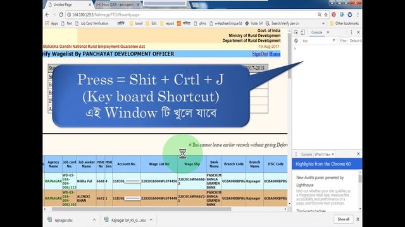Click the horizontal scrollbar of the table
The image size is (405, 227).
pos(142,209)
